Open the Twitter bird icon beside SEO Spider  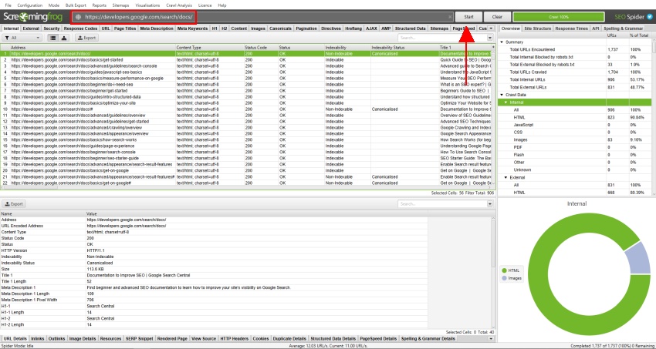(649, 17)
